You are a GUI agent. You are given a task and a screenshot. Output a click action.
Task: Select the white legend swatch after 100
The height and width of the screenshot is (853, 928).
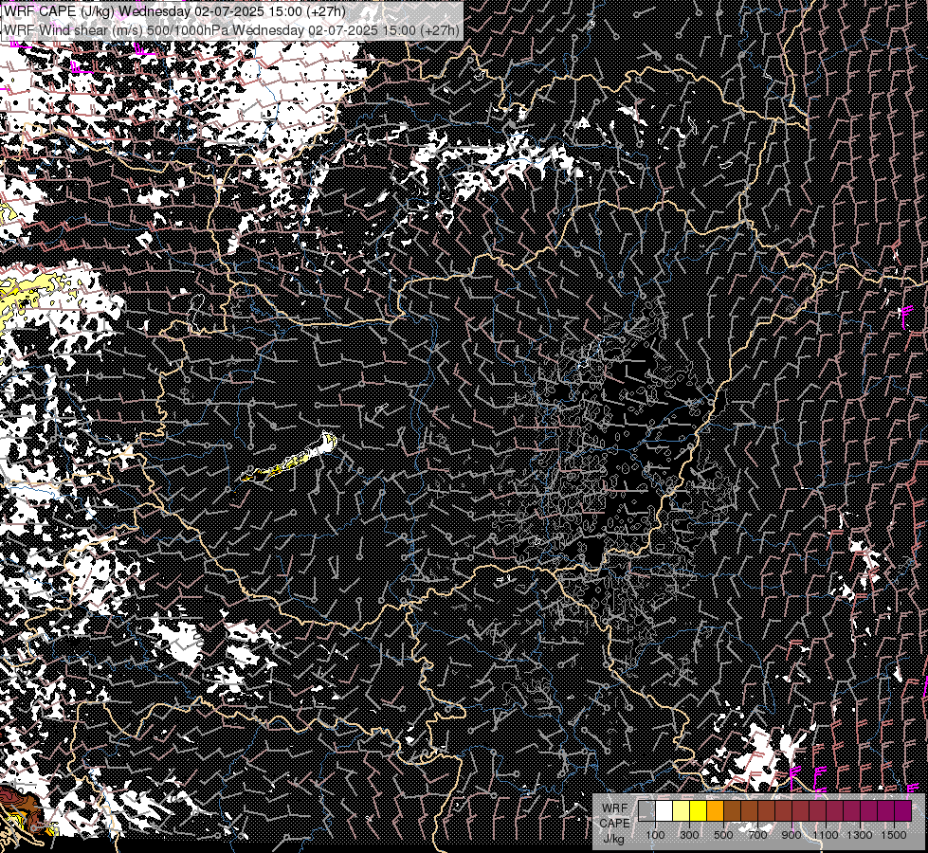pos(664,811)
